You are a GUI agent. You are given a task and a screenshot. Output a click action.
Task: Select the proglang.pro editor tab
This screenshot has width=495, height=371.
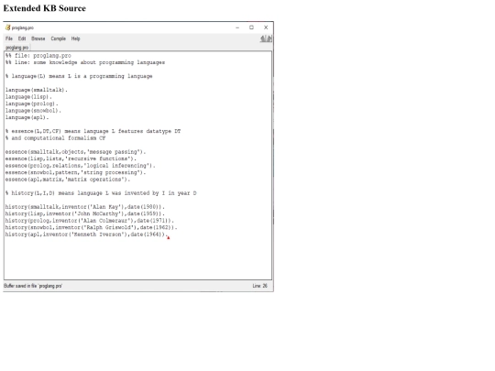[x=17, y=48]
